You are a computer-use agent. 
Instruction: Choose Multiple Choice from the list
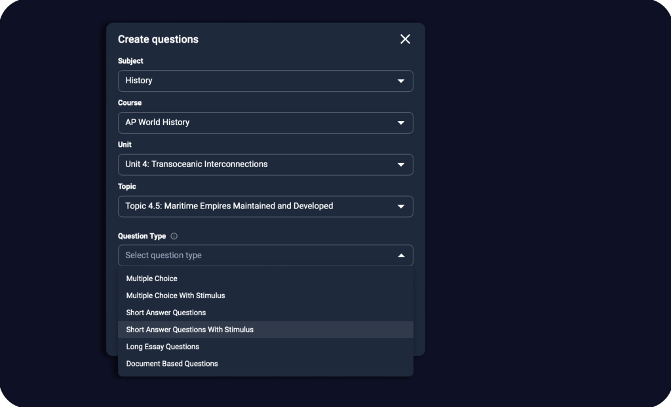click(152, 279)
